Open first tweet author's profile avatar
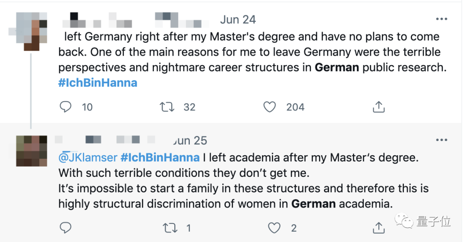 [x=31, y=31]
